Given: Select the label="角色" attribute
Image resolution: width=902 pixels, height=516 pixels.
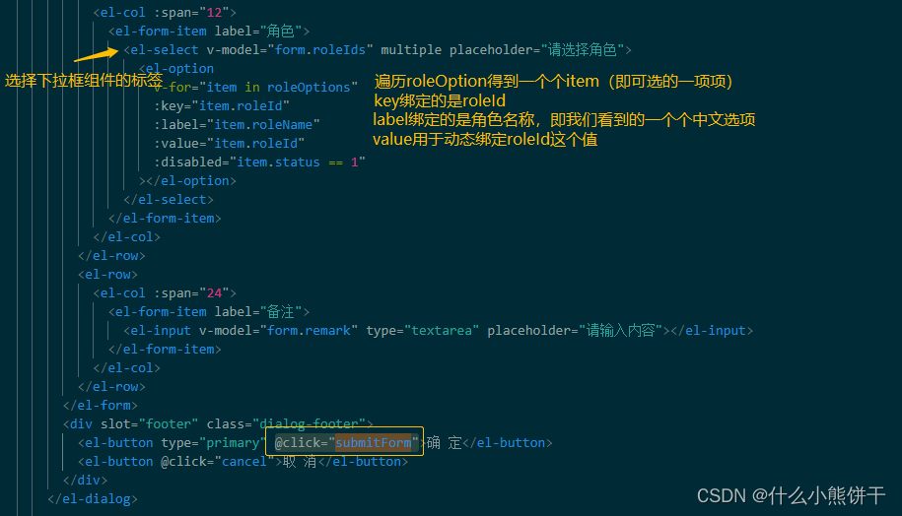Looking at the screenshot, I should point(258,32).
